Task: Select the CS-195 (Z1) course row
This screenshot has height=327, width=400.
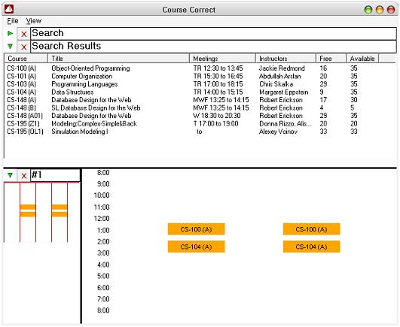Action: point(200,124)
